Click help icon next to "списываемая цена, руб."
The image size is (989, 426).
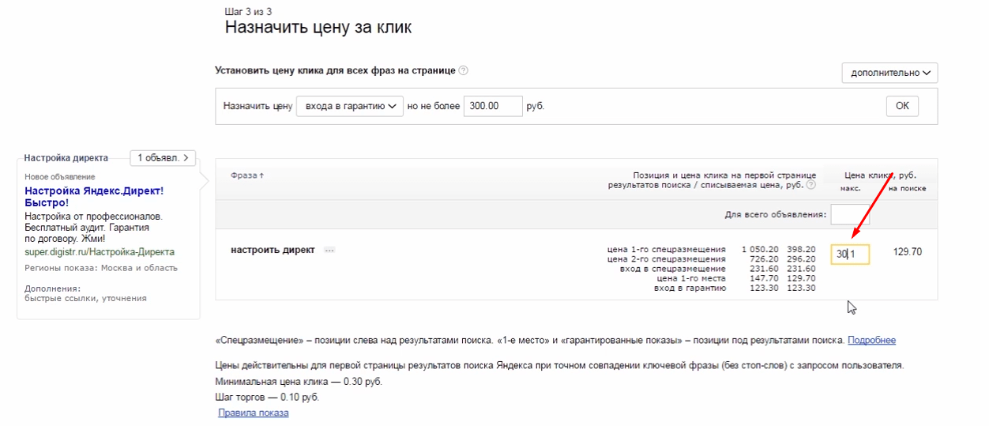(x=810, y=185)
